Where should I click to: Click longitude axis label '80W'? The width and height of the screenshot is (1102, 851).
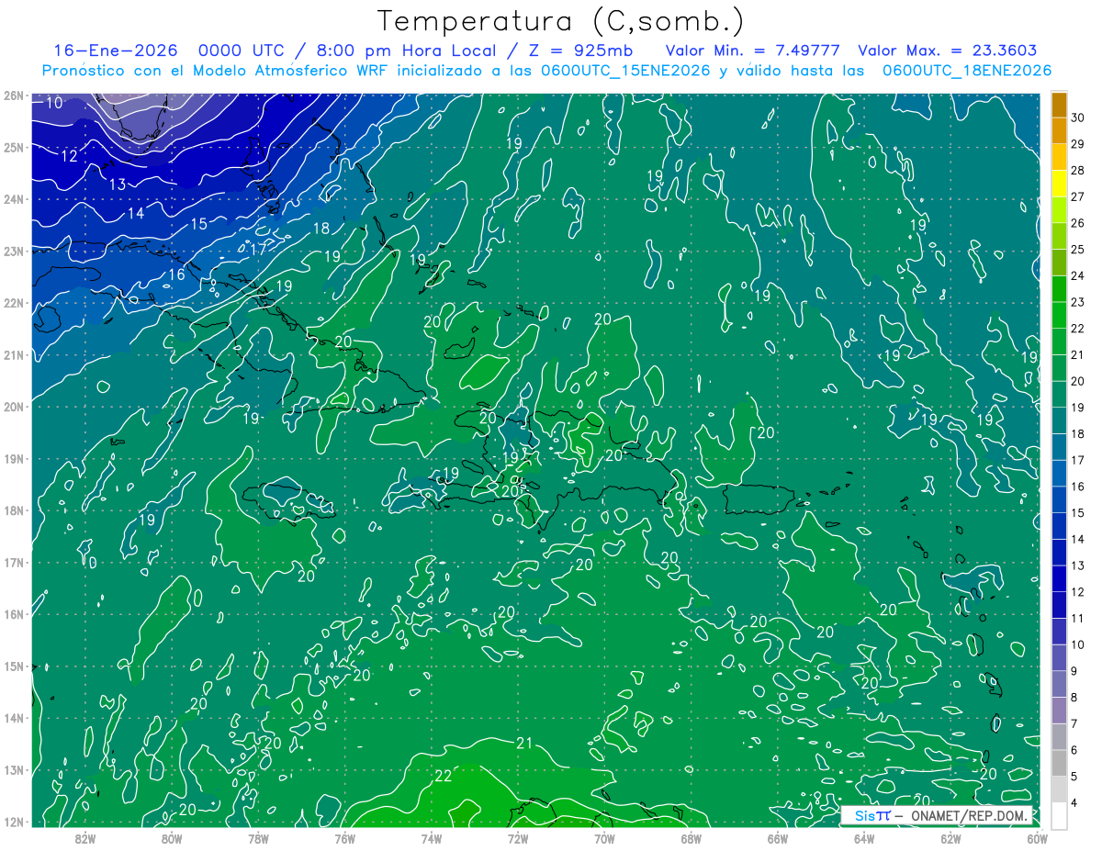coord(172,838)
